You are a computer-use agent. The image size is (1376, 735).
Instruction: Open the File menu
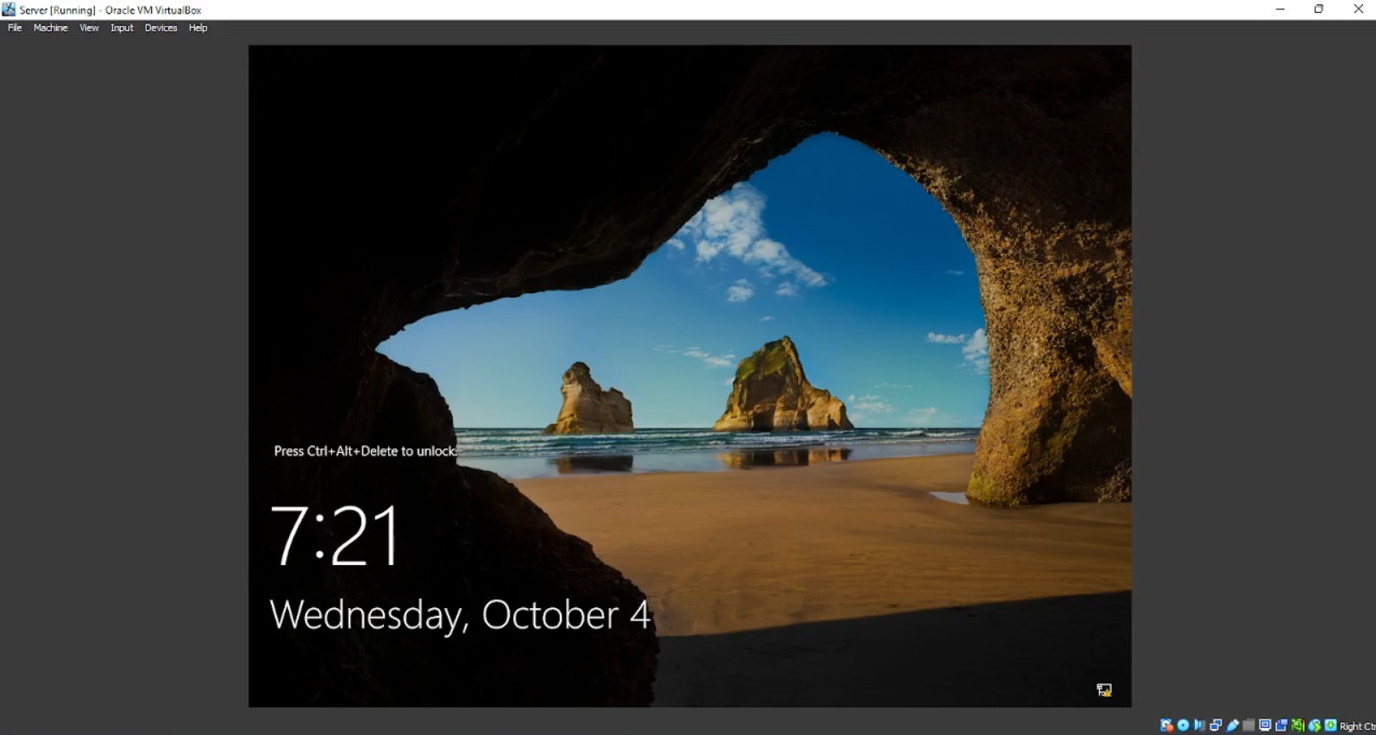click(x=15, y=28)
